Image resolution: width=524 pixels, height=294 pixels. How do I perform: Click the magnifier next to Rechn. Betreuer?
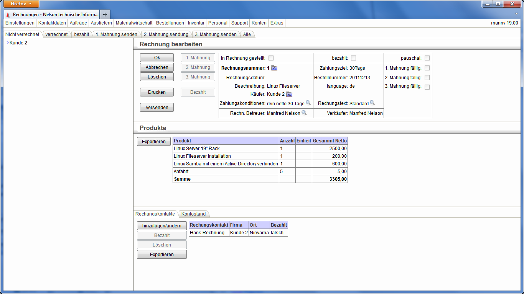tap(304, 113)
